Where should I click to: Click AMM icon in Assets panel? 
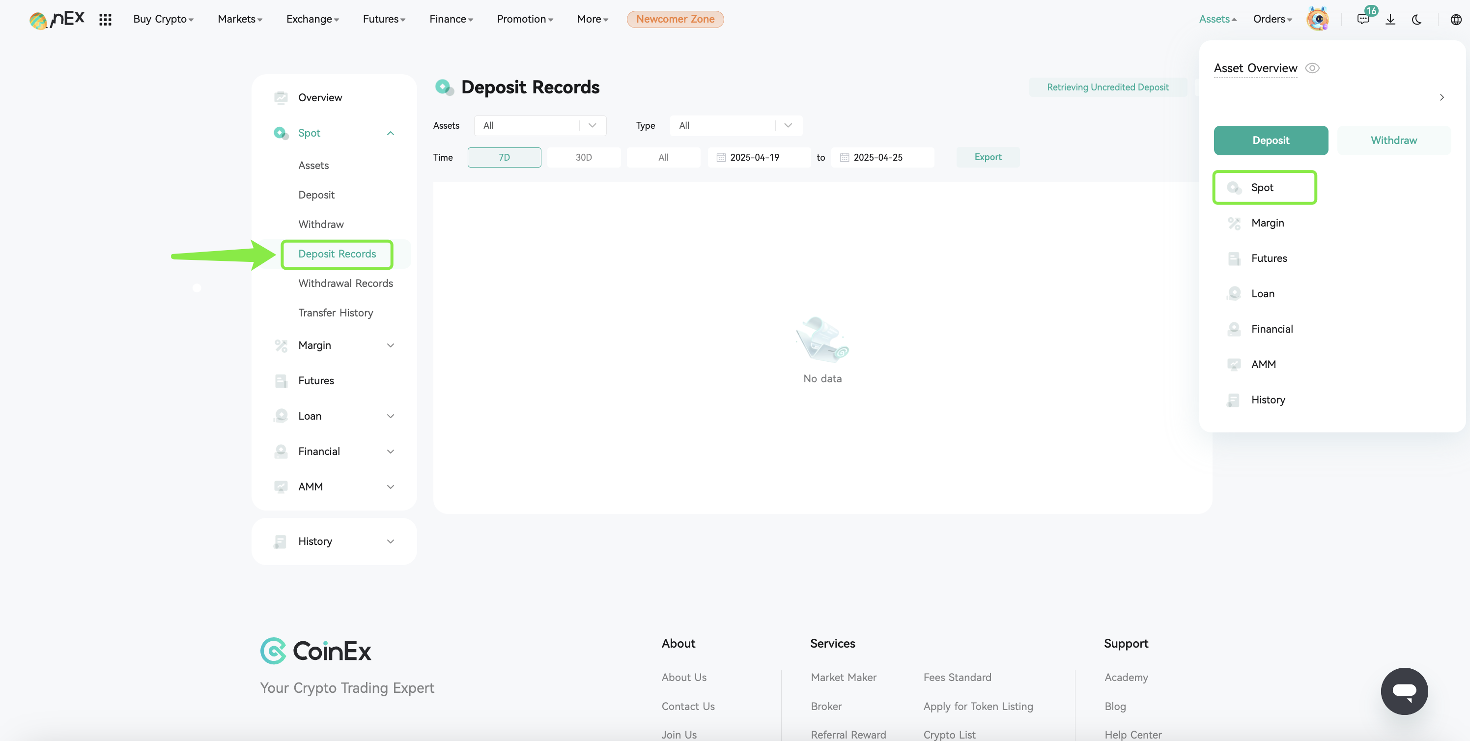click(x=1234, y=365)
